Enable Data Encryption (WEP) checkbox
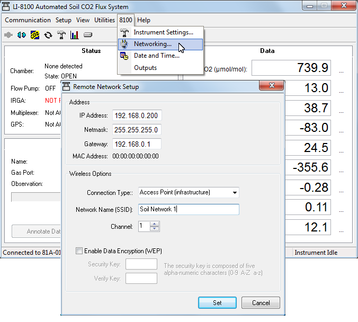The image size is (358, 322). 79,251
